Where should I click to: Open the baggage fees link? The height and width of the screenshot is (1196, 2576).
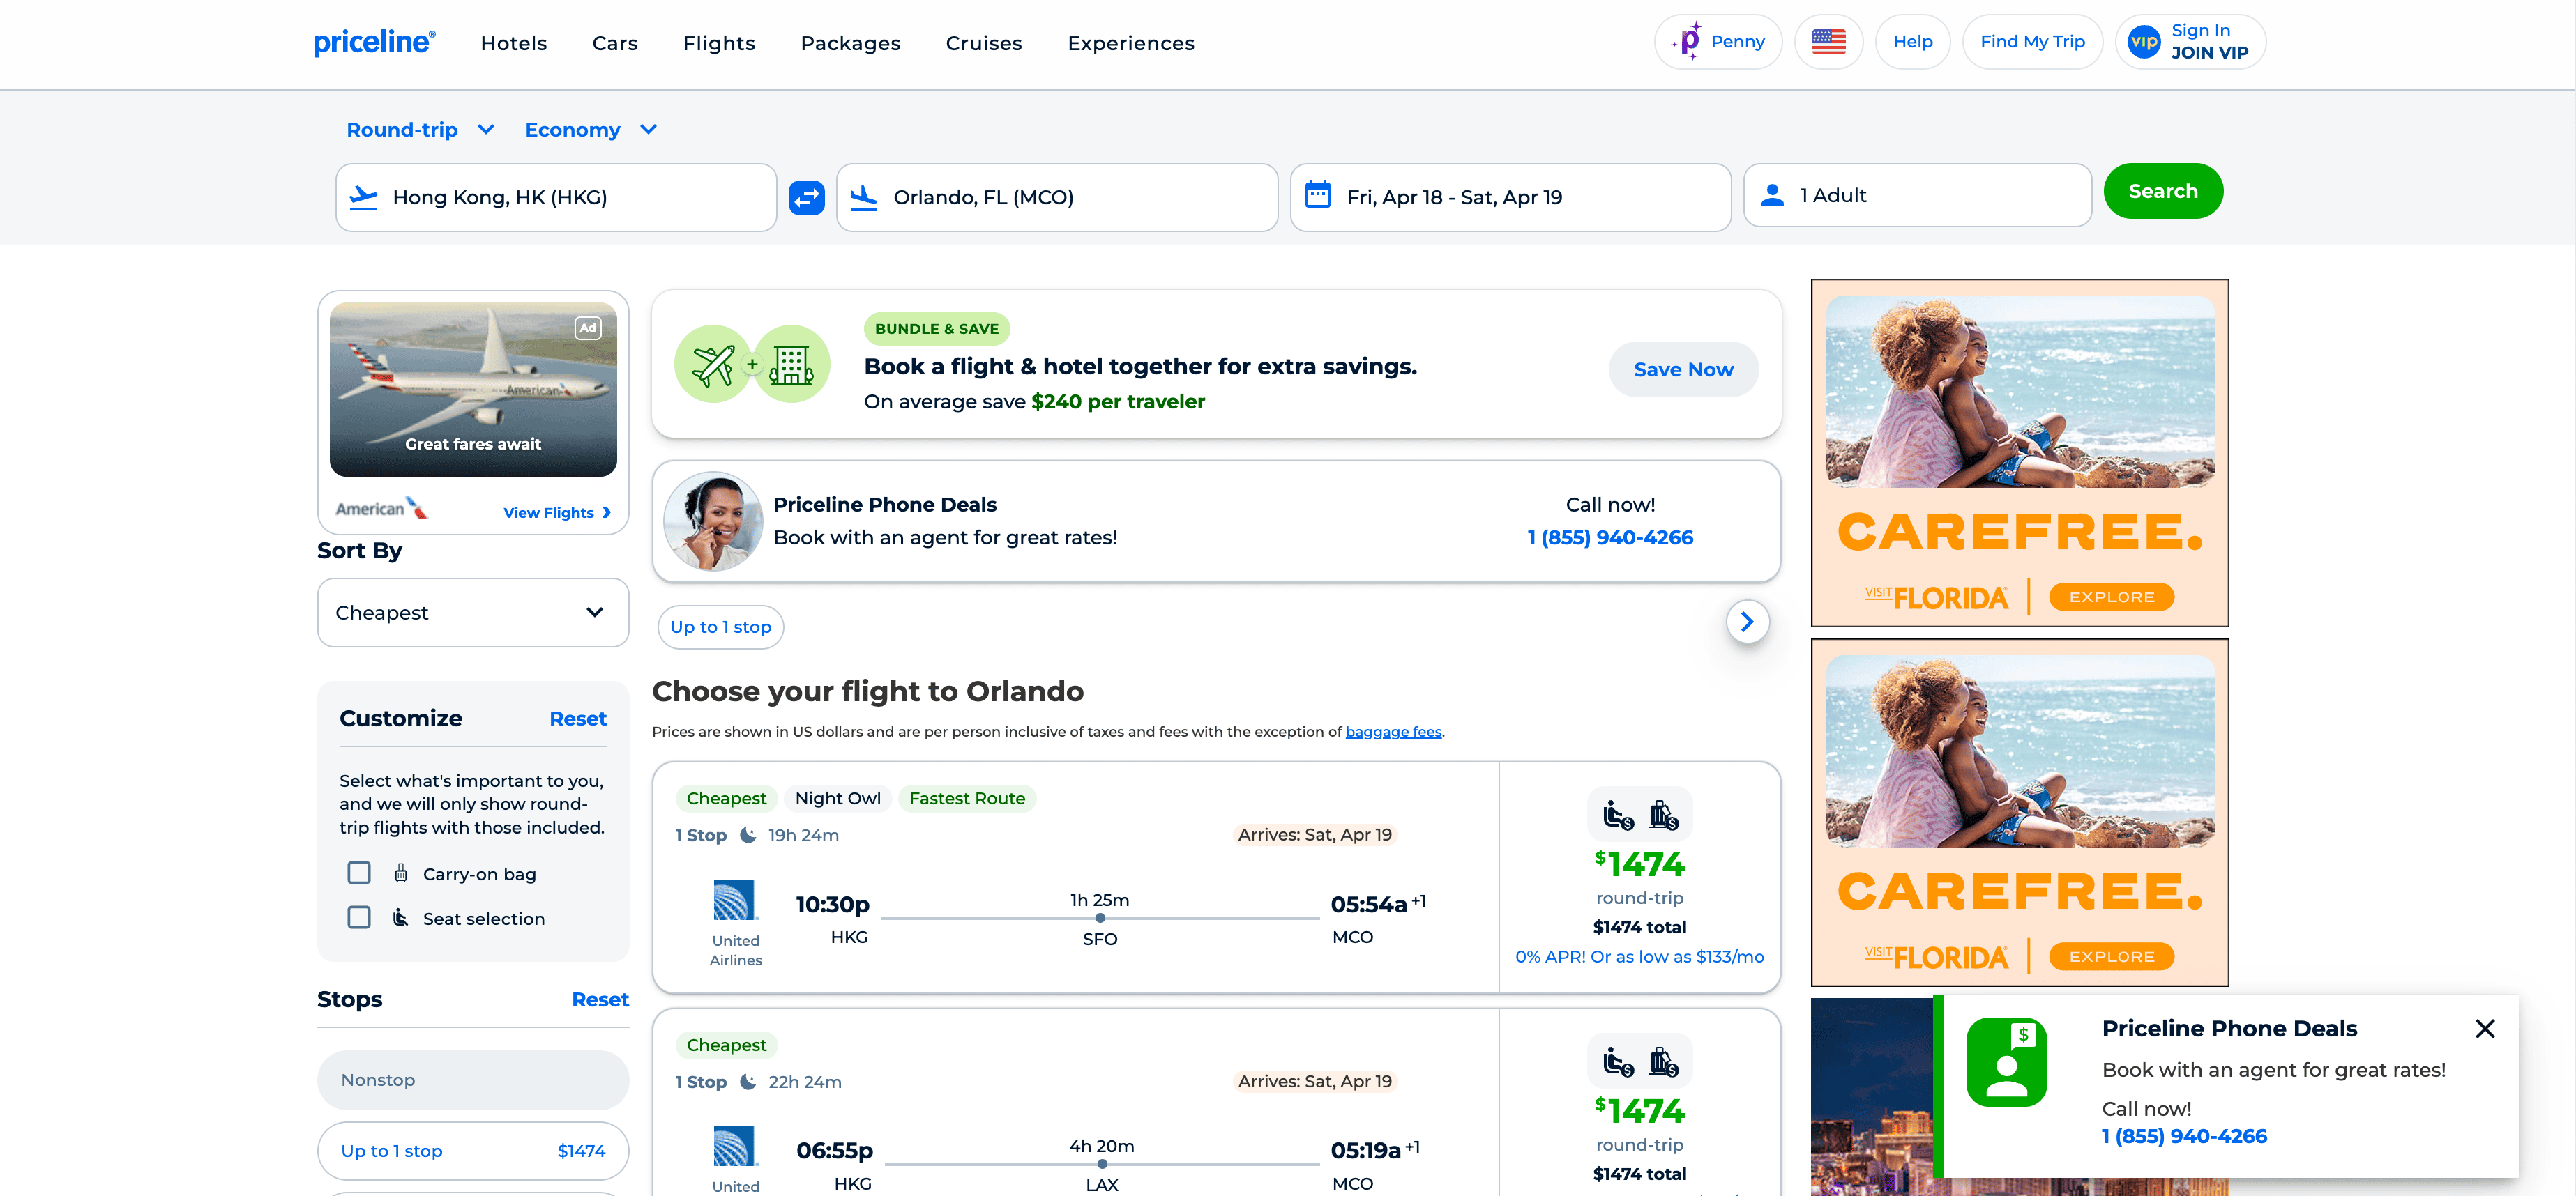click(x=1393, y=731)
